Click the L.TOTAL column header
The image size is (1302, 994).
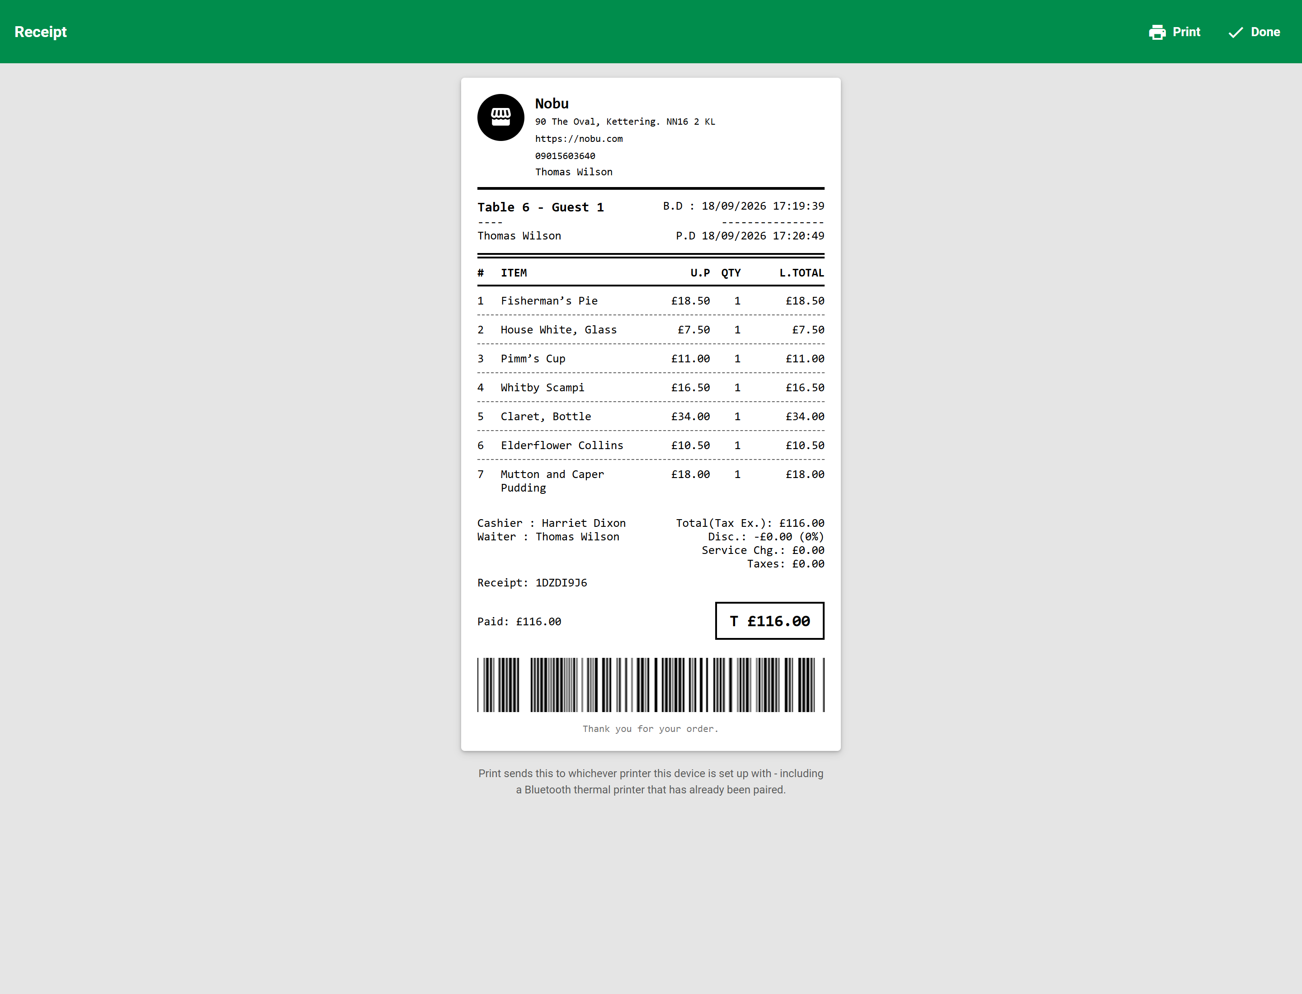click(802, 273)
